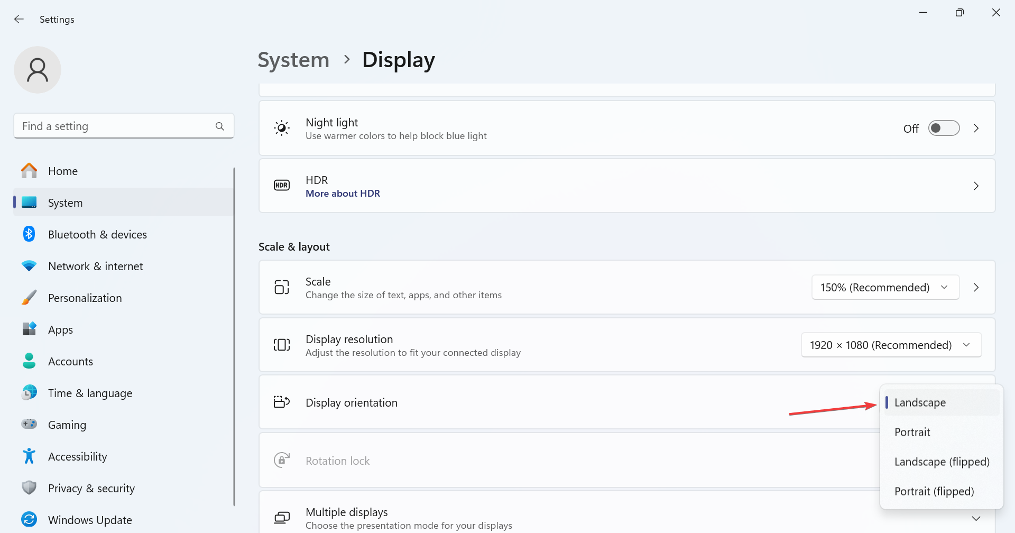
Task: Open Windows Update settings
Action: 123,520
